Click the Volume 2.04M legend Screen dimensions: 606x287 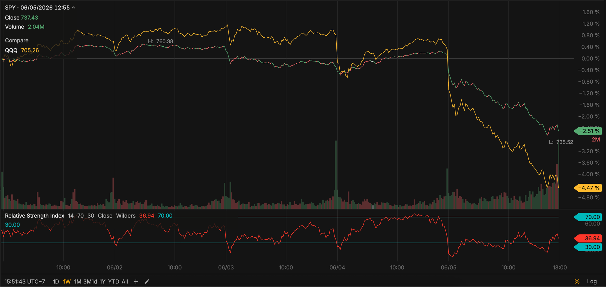click(25, 27)
